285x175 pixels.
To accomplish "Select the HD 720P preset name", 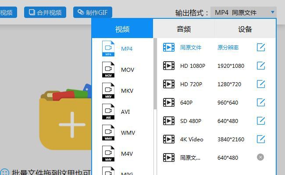I will pyautogui.click(x=191, y=84).
